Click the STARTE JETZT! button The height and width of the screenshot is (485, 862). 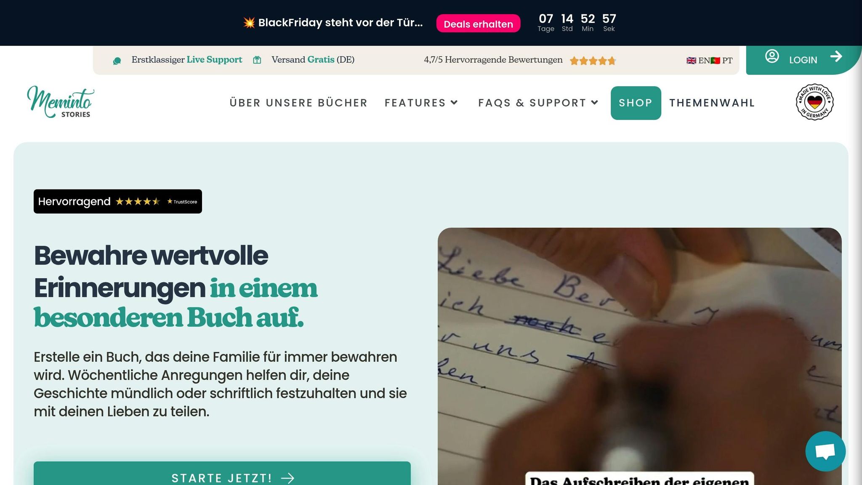click(x=222, y=474)
